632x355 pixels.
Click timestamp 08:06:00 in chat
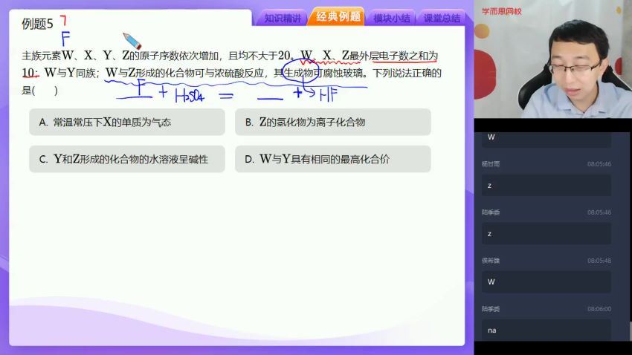[599, 309]
